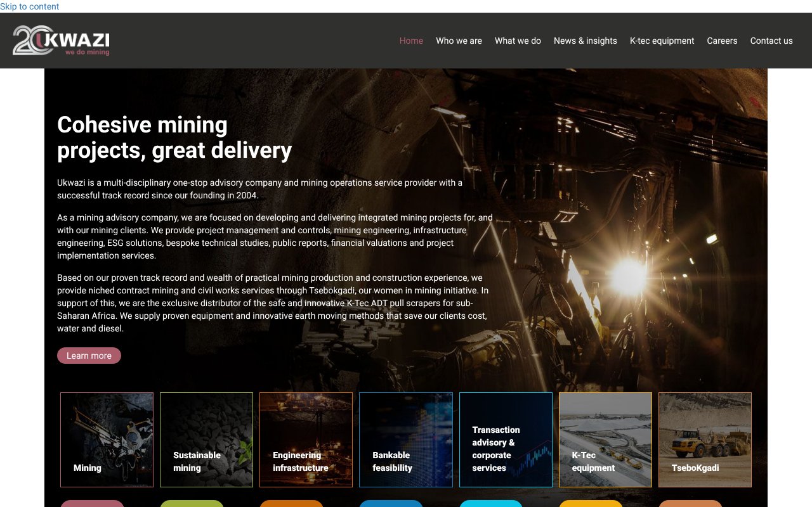Click the pink pill button below the Mining tile
Screen dimensions: 812x507
(92, 504)
